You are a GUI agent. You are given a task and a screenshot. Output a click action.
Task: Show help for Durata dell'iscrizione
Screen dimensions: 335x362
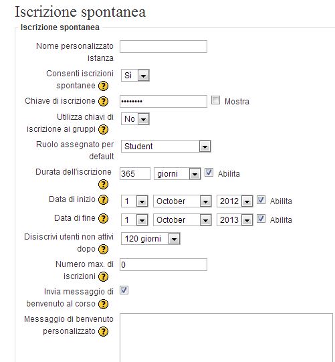(103, 185)
